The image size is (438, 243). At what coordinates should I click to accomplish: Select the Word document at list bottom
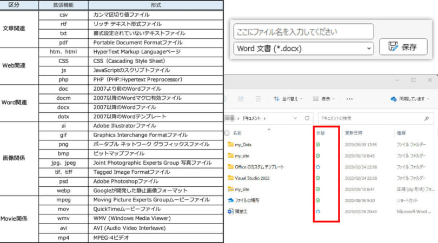click(x=241, y=212)
